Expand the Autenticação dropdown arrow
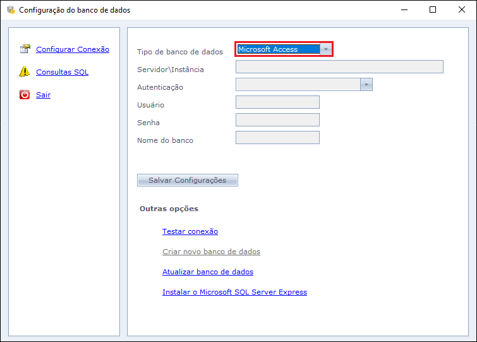The width and height of the screenshot is (477, 342). click(366, 85)
